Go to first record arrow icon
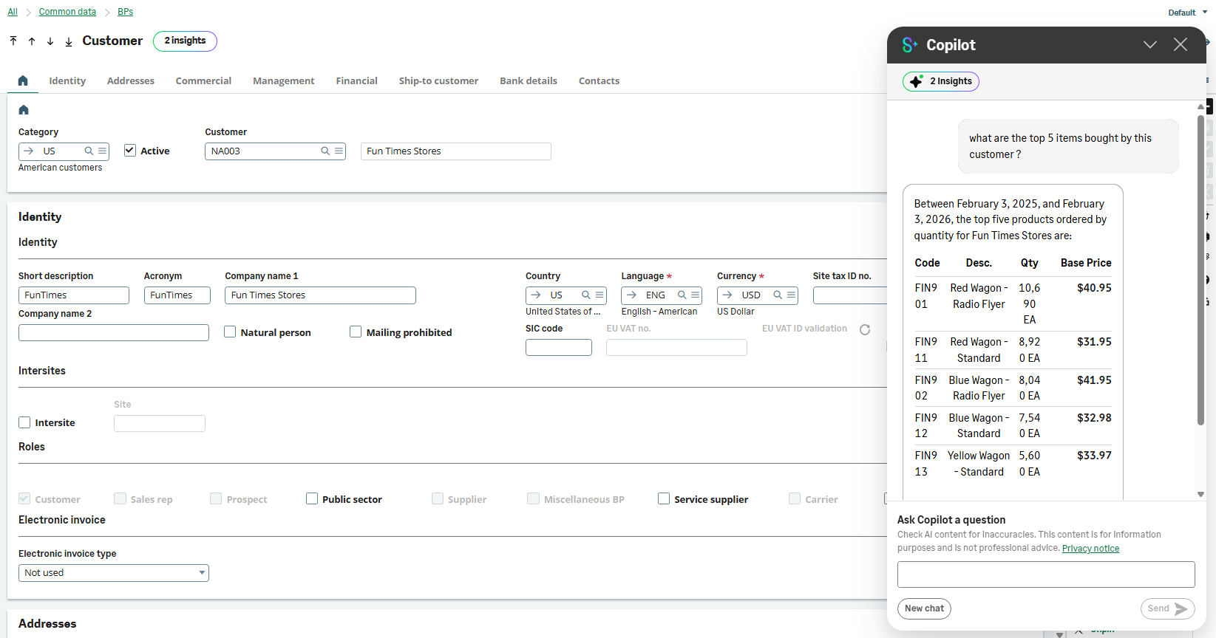Viewport: 1216px width, 638px height. coord(13,41)
